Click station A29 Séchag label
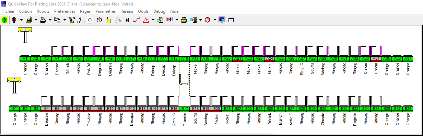423x136 pixels. 323,59
